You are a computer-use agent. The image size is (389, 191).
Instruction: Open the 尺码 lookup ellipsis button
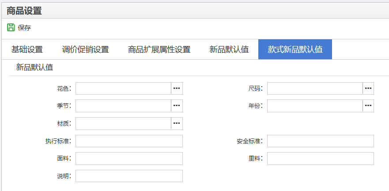tap(368, 88)
